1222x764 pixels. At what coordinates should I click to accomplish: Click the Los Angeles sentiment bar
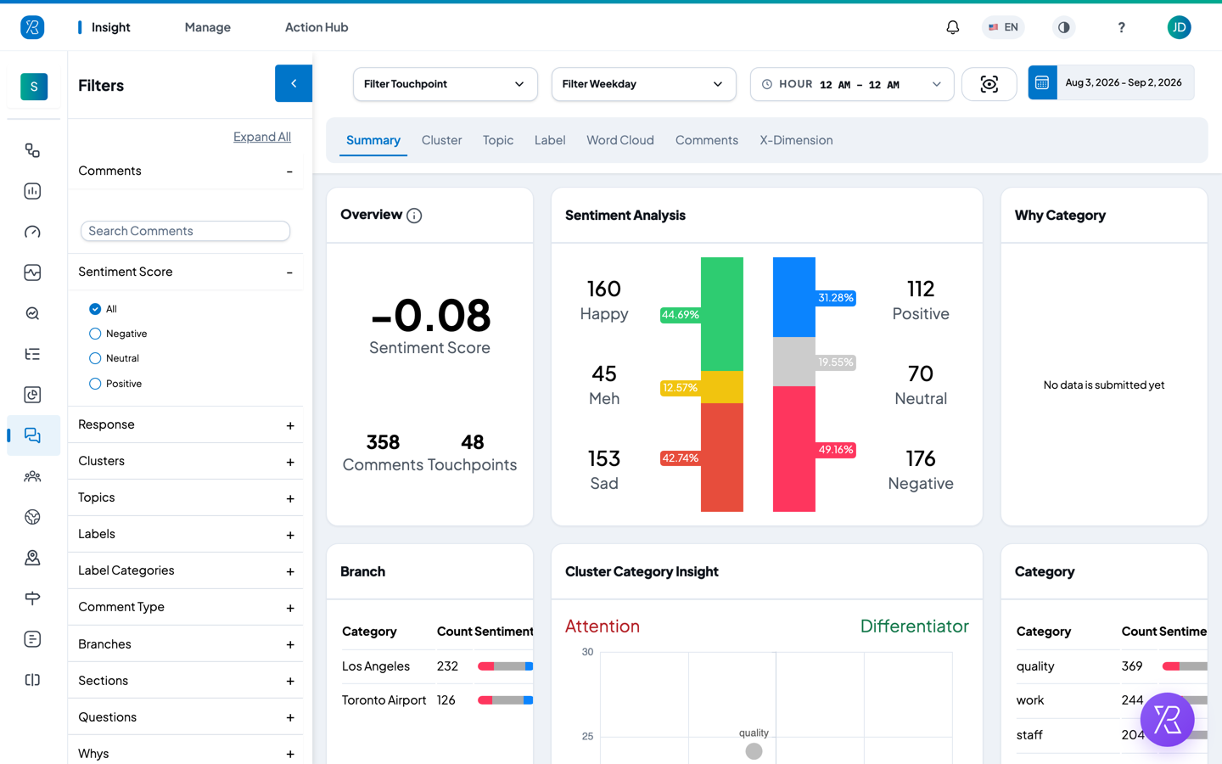point(506,666)
